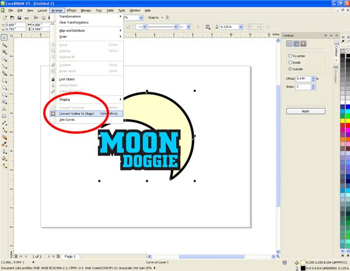Select the To center radio button
The width and height of the screenshot is (350, 271).
[x=290, y=56]
